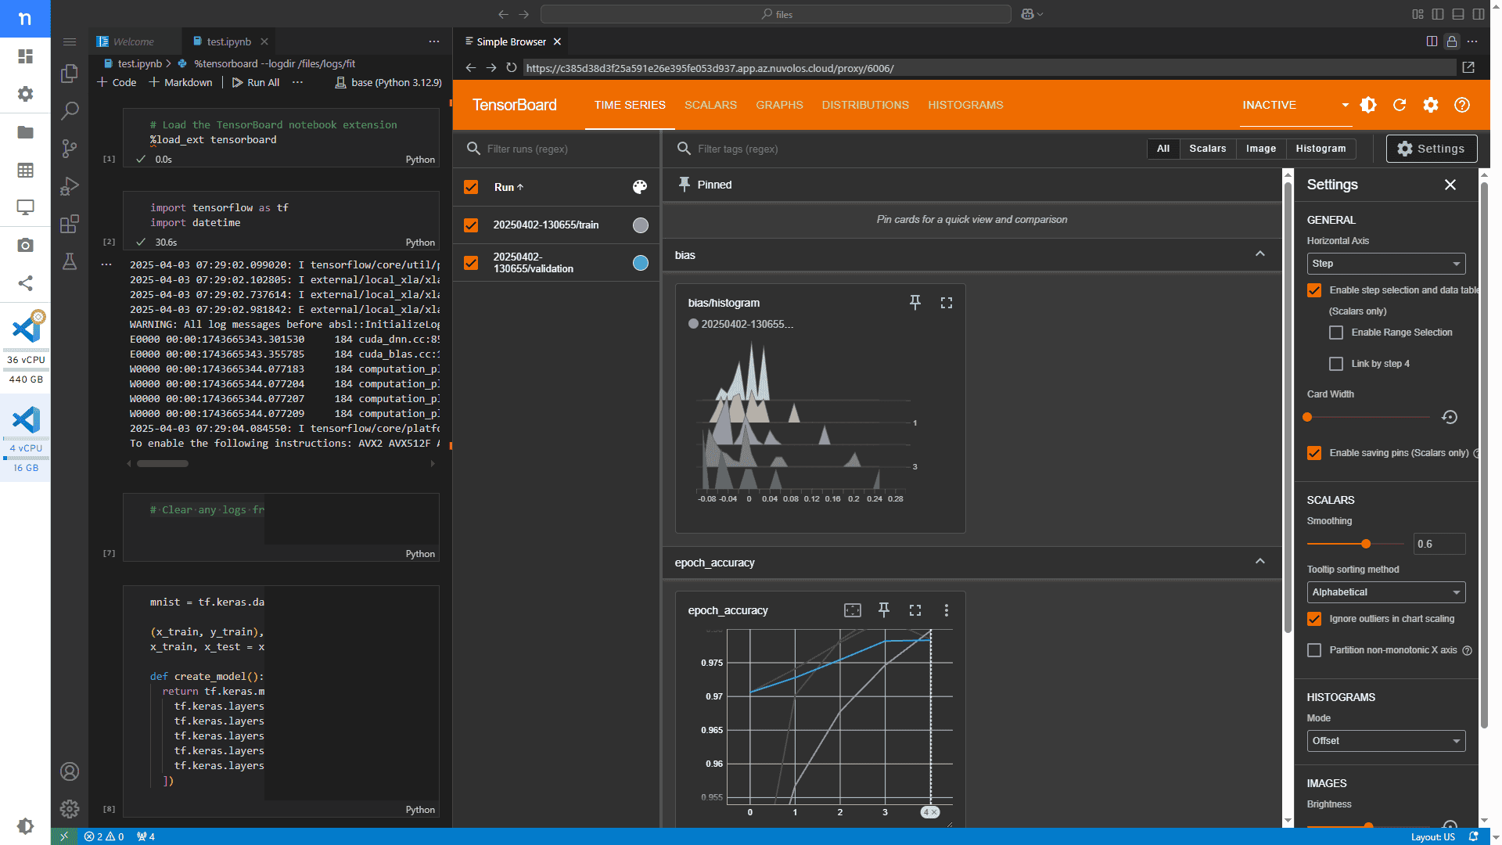Open epoch_accuracy card more options menu
1502x845 pixels.
point(947,610)
